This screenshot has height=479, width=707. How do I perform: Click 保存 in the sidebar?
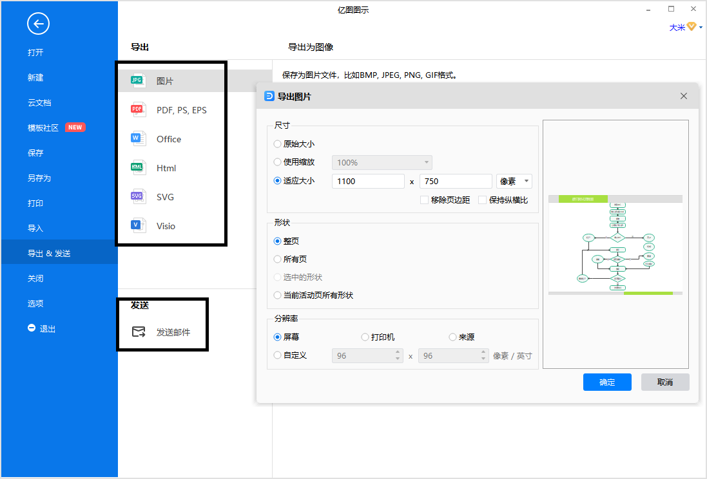35,153
